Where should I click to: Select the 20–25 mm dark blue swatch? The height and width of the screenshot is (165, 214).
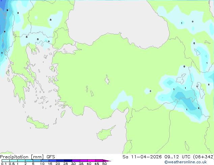60,161
